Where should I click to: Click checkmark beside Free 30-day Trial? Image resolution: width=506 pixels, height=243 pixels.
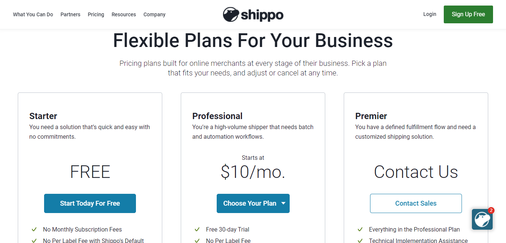tap(197, 229)
